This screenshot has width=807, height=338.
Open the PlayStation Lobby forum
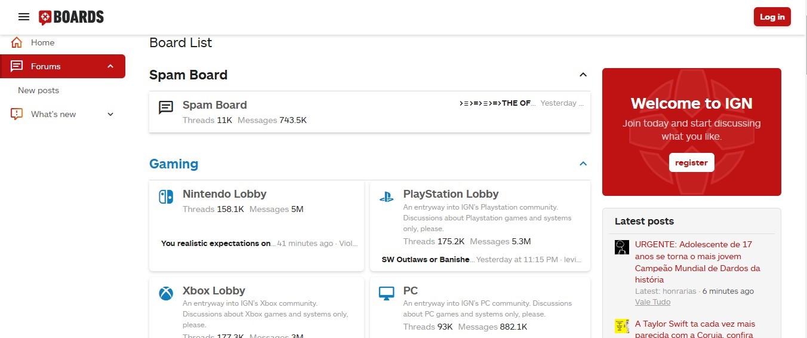pyautogui.click(x=451, y=194)
